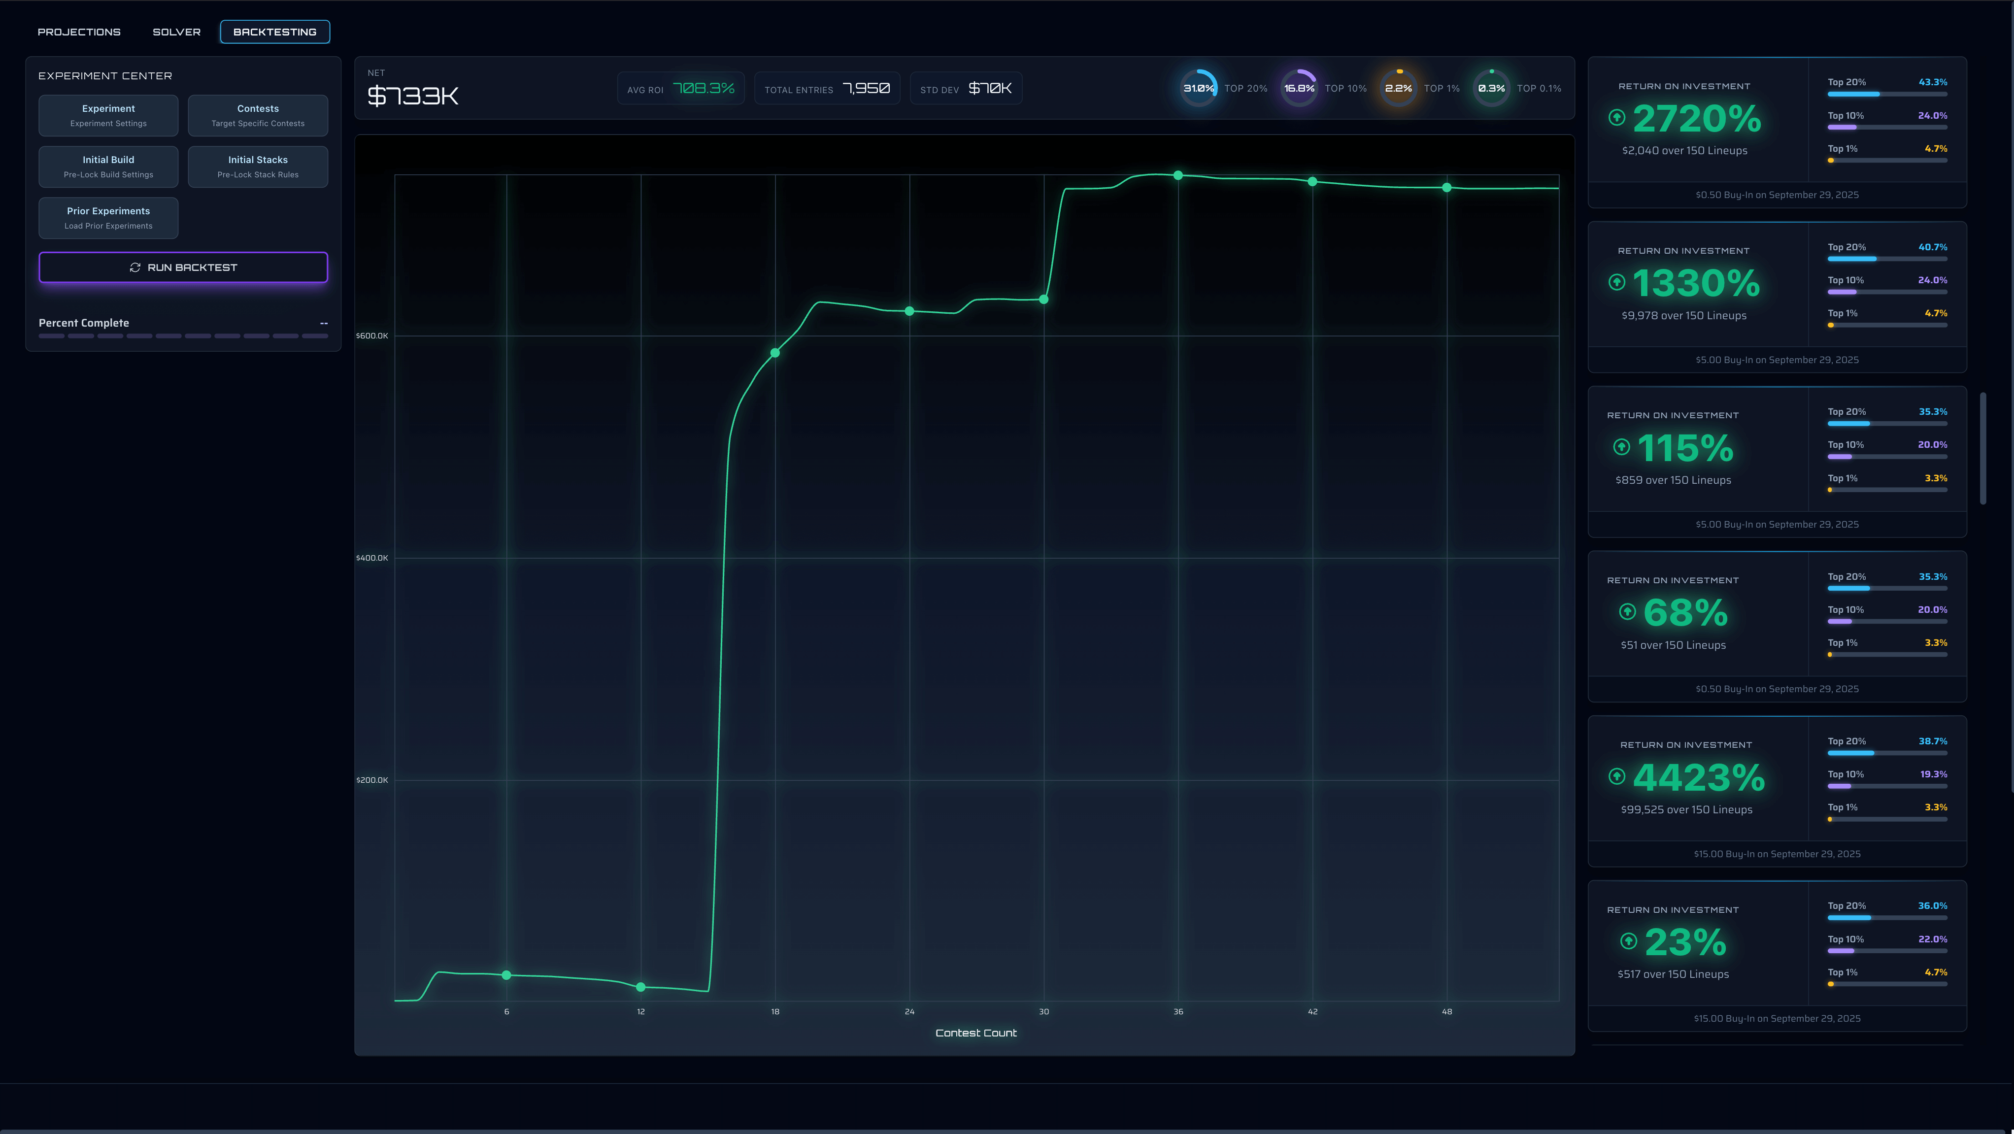Click the refresh icon inside Run Backtest
Viewport: 2014px width, 1134px height.
[134, 267]
